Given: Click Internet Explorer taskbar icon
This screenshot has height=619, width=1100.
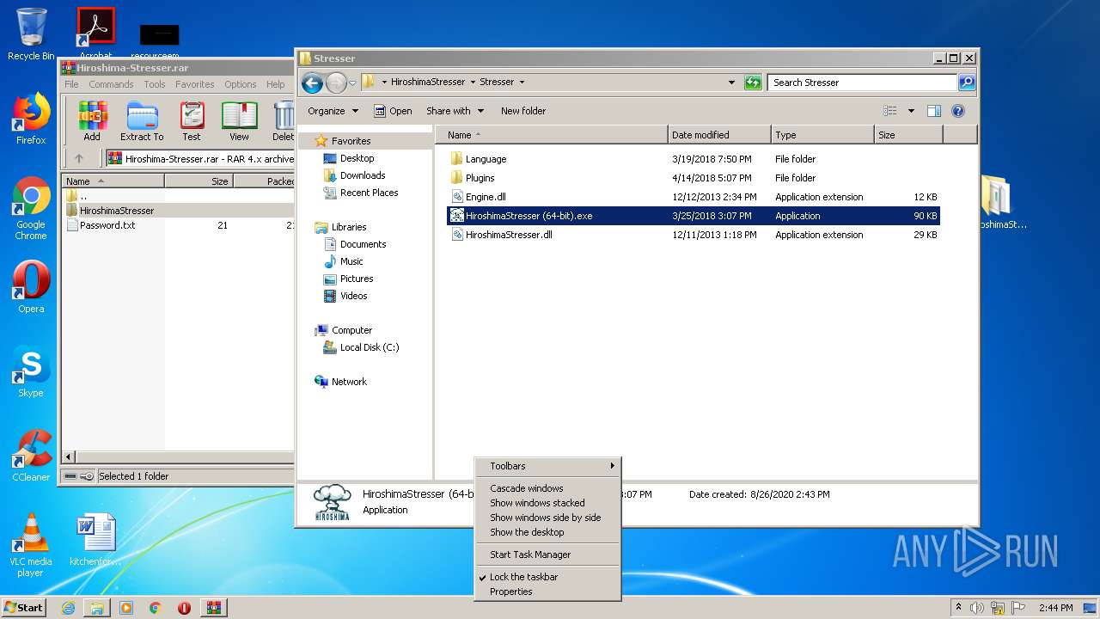Looking at the screenshot, I should [x=68, y=608].
